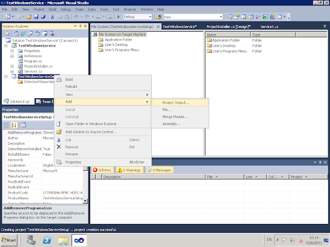The height and width of the screenshot is (247, 330).
Task: Select Project Output... from the Add submenu
Action: click(180, 103)
